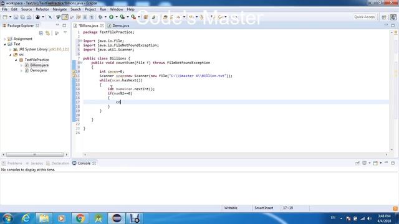
Task: Switch to the Declaration tab
Action: [58, 163]
